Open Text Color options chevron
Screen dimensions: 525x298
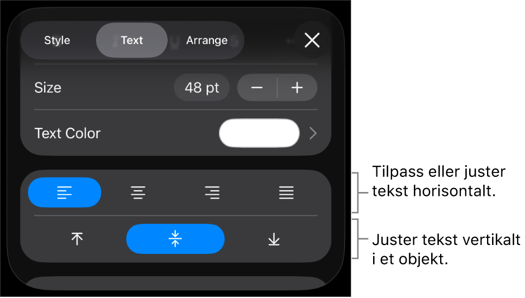tap(313, 133)
